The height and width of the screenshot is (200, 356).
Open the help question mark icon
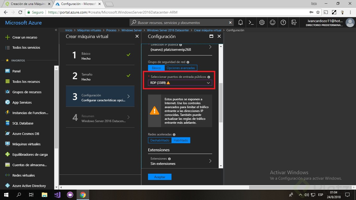tap(283, 23)
